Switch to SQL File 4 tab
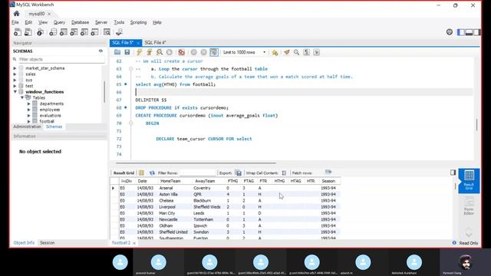Image resolution: width=491 pixels, height=276 pixels. (155, 43)
